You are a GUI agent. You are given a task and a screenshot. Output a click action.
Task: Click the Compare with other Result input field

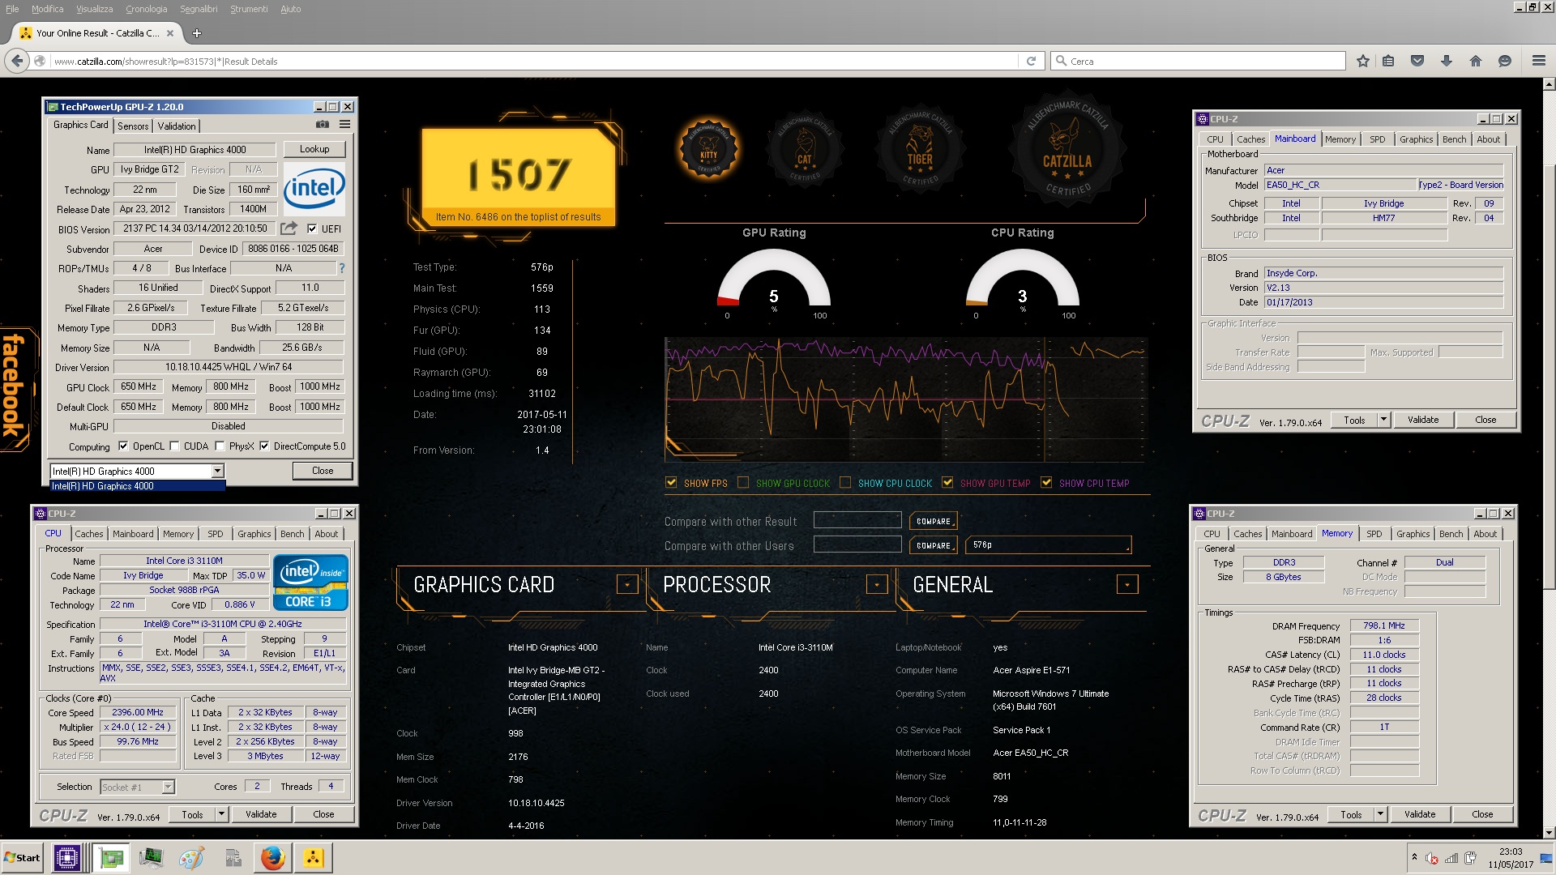click(857, 520)
